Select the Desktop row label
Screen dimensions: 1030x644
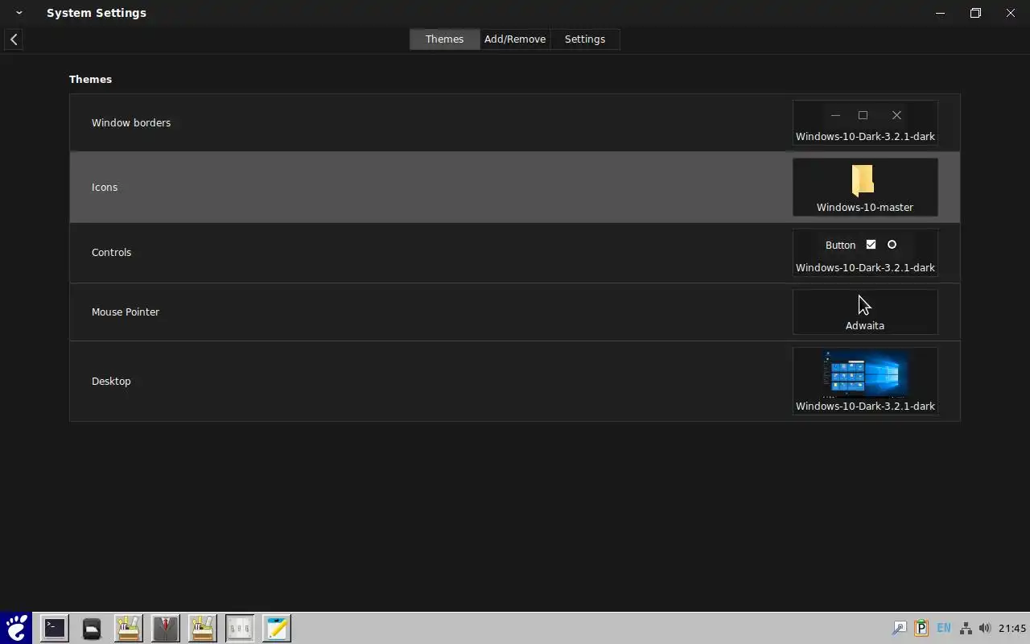click(111, 381)
